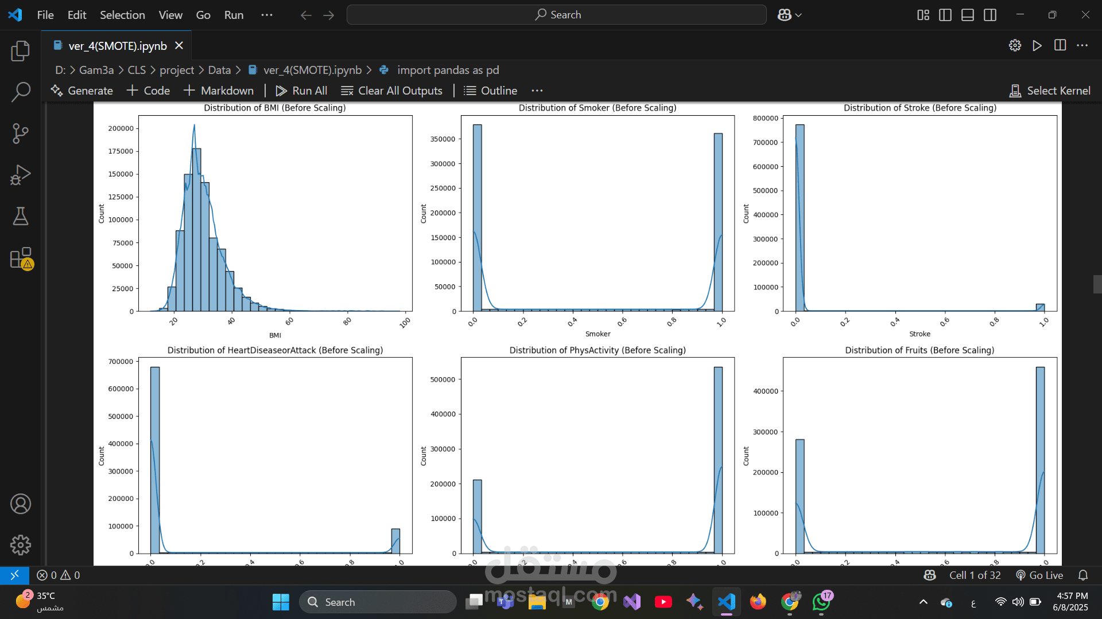
Task: Click Select Kernel button
Action: pos(1050,91)
